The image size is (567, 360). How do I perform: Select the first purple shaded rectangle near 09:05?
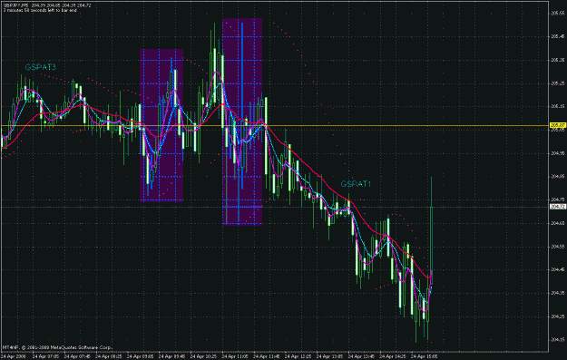coord(161,125)
